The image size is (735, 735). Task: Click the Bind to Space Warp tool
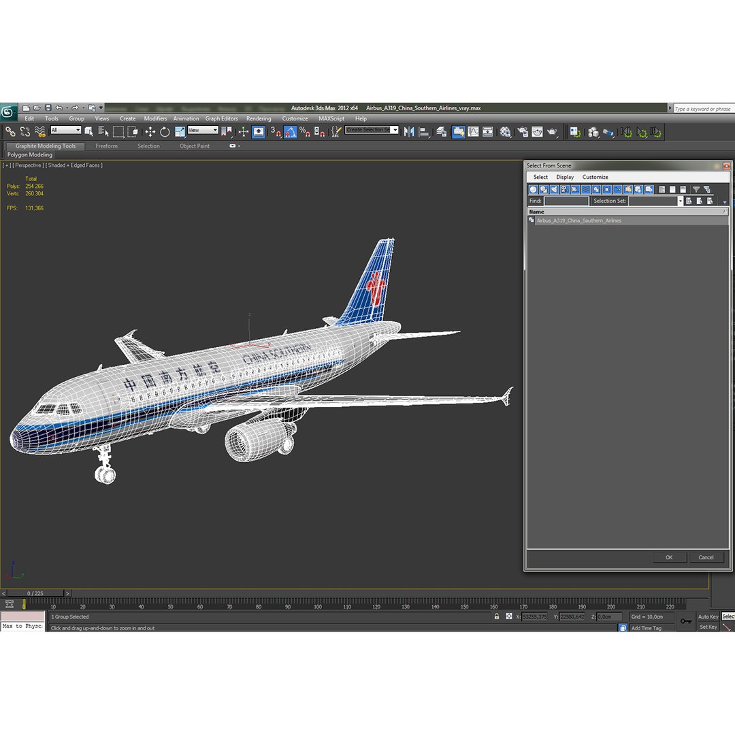coord(40,132)
